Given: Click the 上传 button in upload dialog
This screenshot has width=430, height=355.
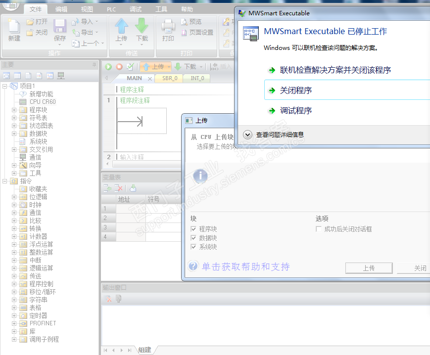Looking at the screenshot, I should (369, 268).
